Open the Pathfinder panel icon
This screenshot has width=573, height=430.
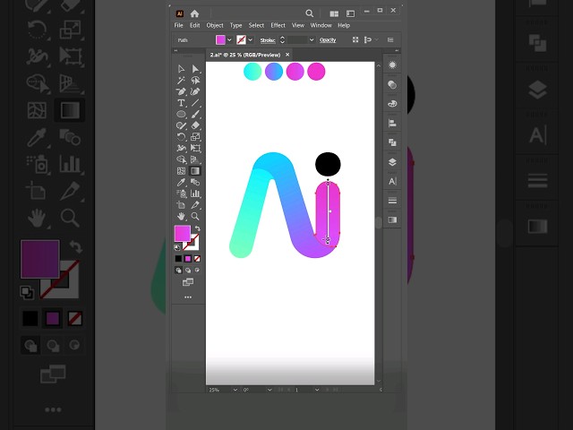[x=392, y=142]
